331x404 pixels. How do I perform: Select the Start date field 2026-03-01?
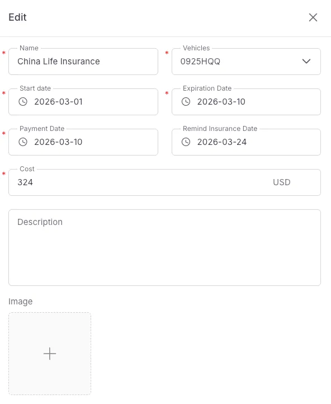coord(83,102)
